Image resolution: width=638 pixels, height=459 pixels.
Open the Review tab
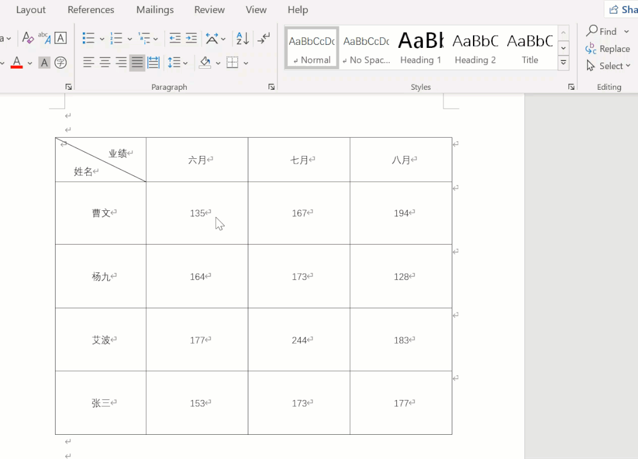209,10
